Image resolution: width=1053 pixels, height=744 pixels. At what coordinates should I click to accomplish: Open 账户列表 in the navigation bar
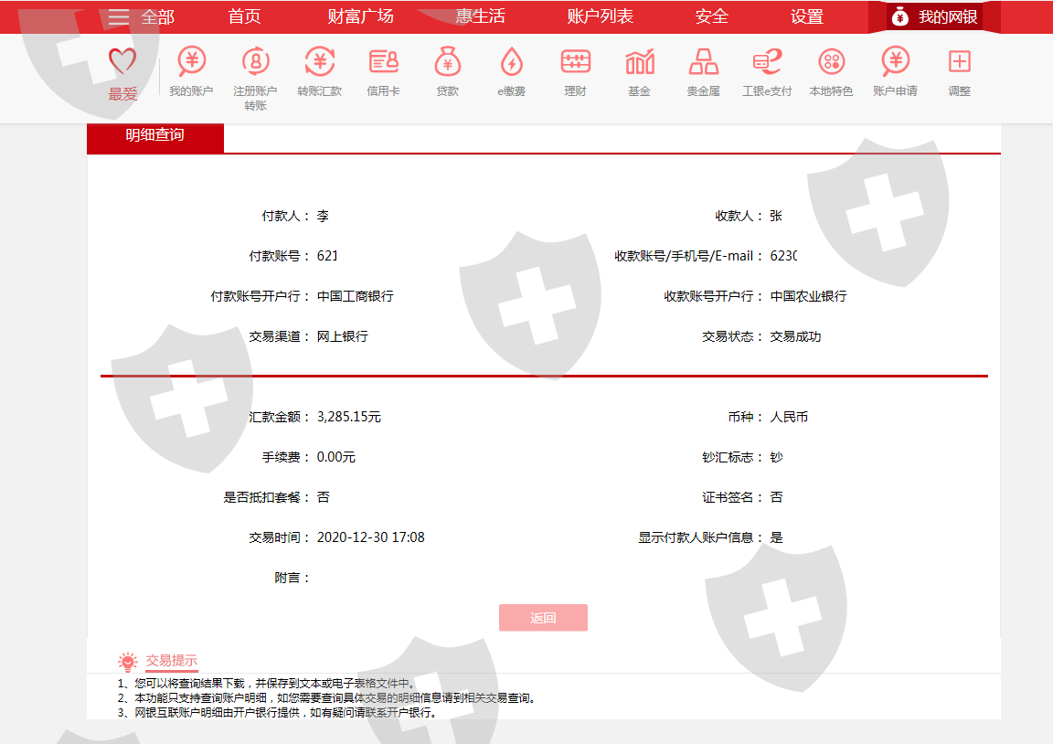(x=600, y=16)
